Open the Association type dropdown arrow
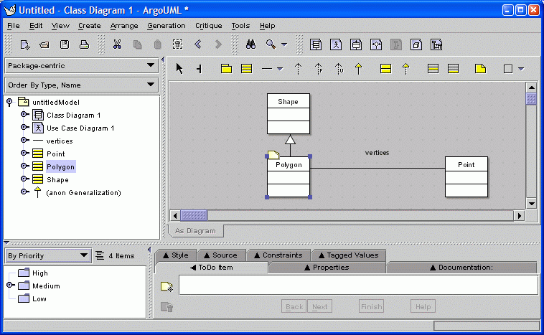 280,69
